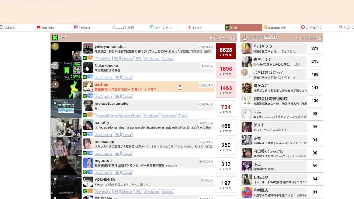The image size is (354, 199).
Task: Select JustChatting tag in Nekokoneko's row
Action: pos(104,77)
